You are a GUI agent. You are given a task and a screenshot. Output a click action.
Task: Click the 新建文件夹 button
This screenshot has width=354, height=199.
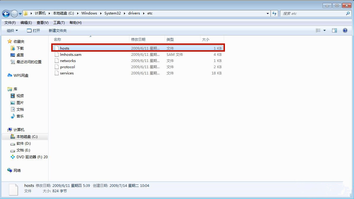click(57, 30)
